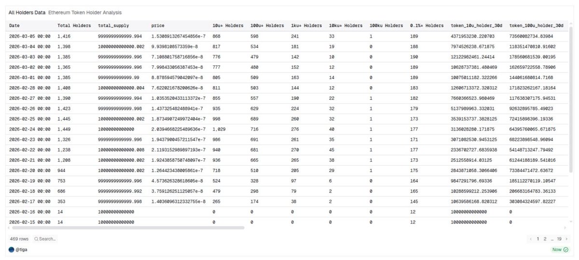Image resolution: width=579 pixels, height=260 pixels.
Task: Click 1ku+ Holders value 276
Action: 295,129
